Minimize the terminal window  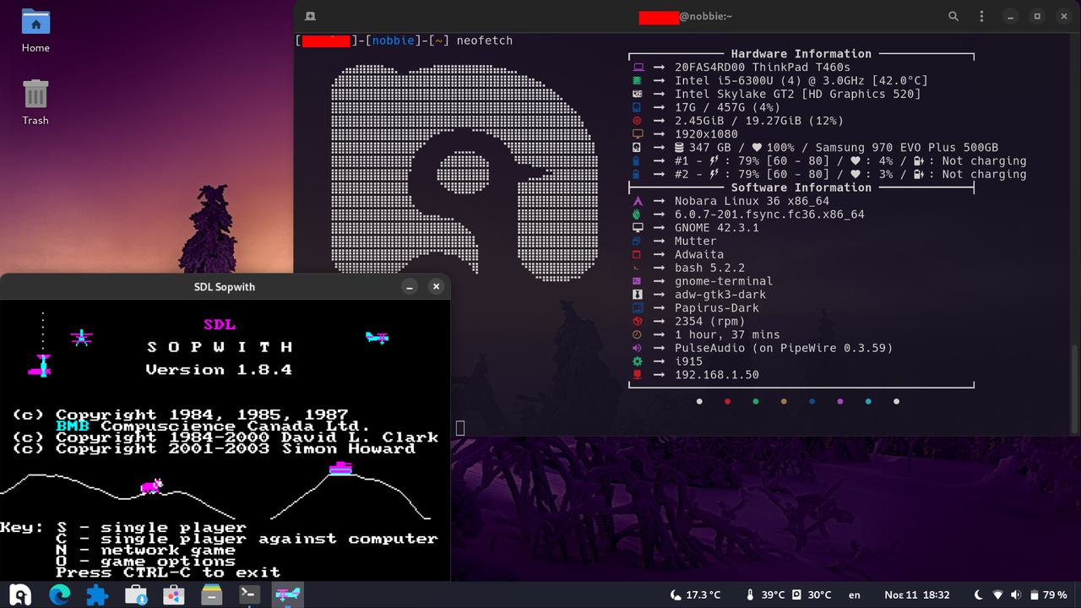click(x=1011, y=16)
